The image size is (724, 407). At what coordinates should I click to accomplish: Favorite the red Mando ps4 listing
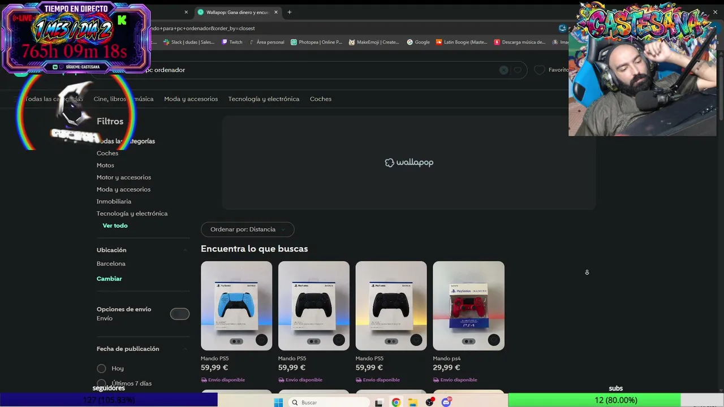(494, 340)
